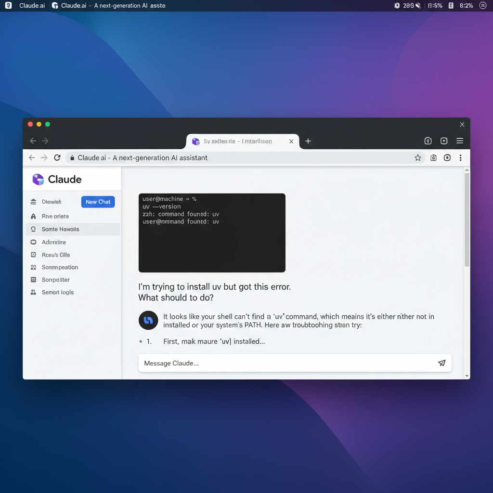
Task: Click the "I'm trying to install uv" message
Action: (x=215, y=292)
